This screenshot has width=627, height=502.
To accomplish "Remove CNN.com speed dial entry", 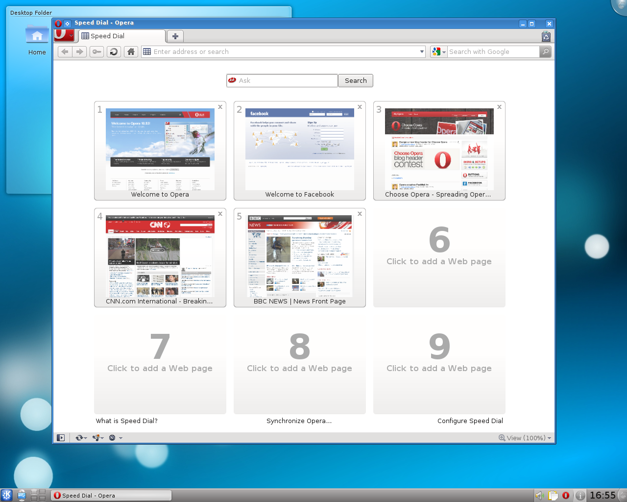I will [220, 214].
